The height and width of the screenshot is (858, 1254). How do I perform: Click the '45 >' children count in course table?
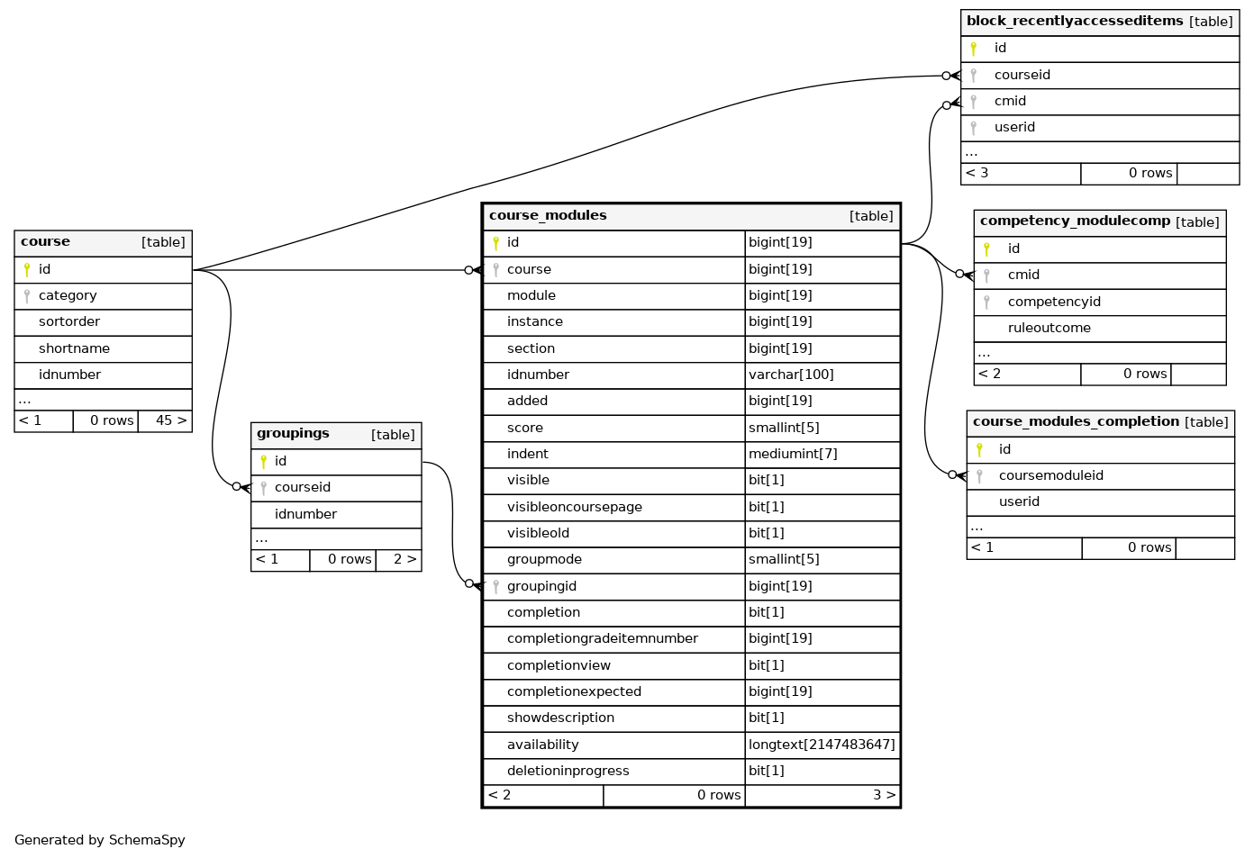click(170, 420)
